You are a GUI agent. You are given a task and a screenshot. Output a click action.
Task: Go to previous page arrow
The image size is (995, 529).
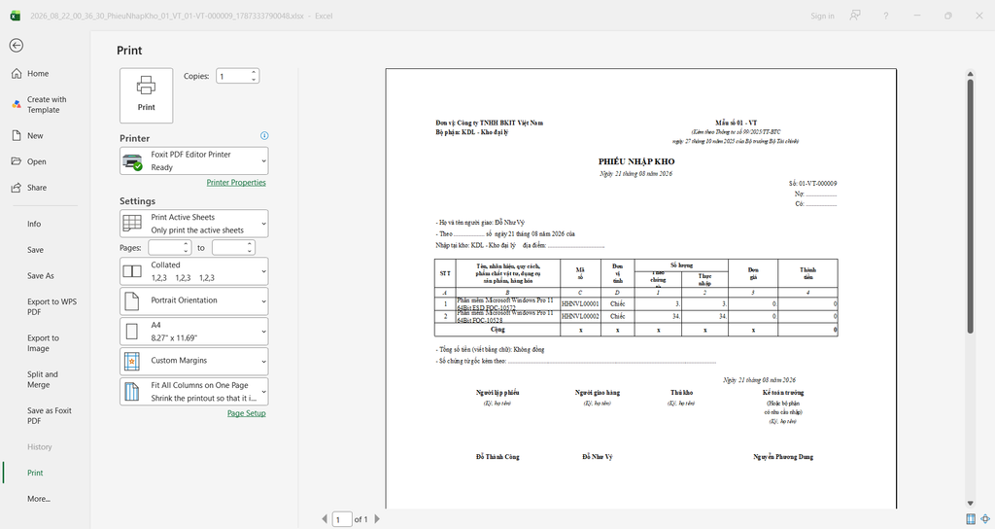325,519
